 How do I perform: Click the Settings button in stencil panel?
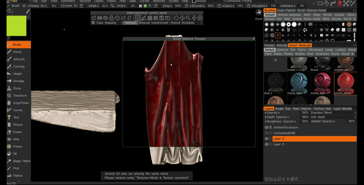coord(130,23)
